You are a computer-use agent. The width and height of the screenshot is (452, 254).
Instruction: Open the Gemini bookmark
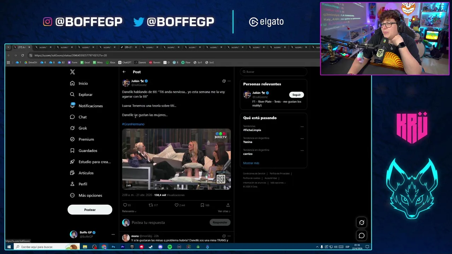(140, 62)
